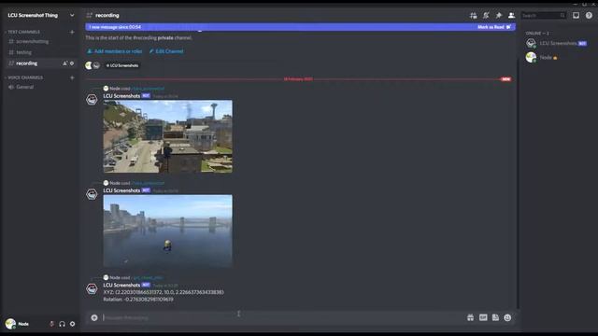Screen dimensions: 598x336
Task: Click LCU Screenshots name above street image
Action: [121, 96]
